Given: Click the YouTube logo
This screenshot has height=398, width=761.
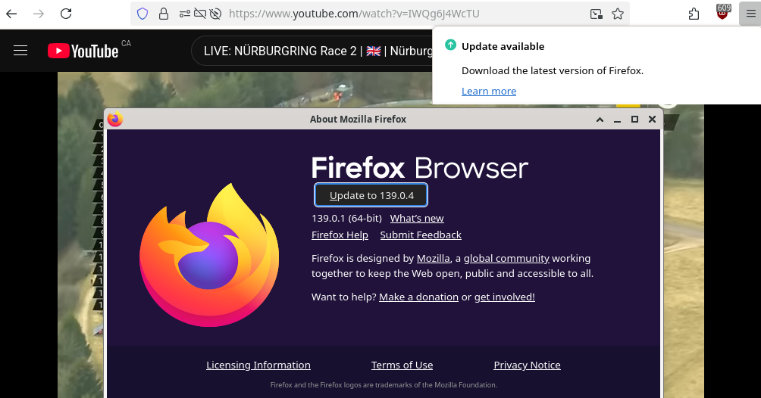Looking at the screenshot, I should coord(83,51).
